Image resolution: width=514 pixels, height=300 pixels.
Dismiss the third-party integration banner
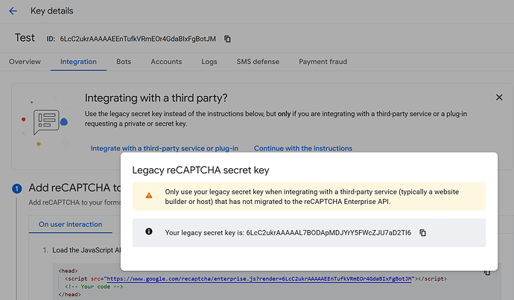(x=499, y=98)
